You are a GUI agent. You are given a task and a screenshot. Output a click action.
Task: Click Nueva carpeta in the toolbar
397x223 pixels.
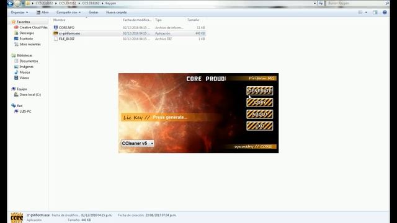click(x=116, y=12)
